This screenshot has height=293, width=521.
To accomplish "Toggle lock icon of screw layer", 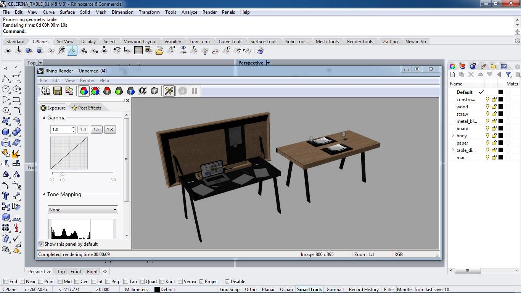I will (x=494, y=114).
